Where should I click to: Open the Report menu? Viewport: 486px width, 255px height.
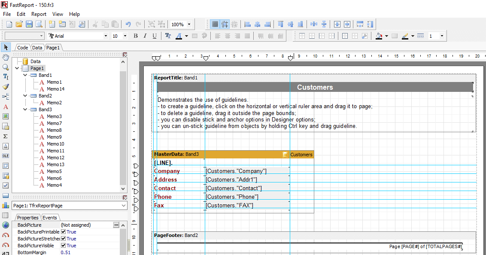pos(39,14)
